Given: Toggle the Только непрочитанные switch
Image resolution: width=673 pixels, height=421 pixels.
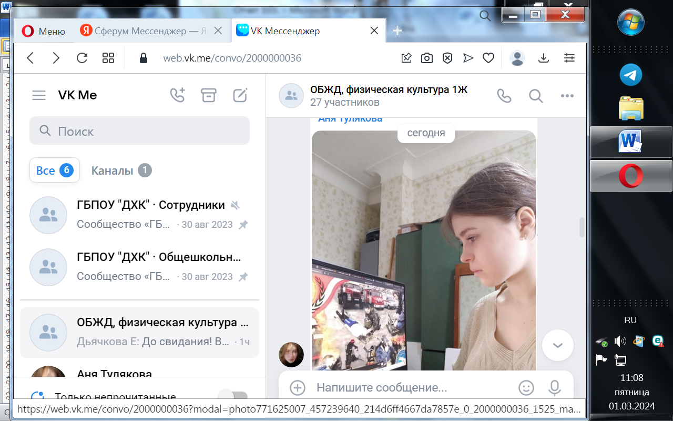Looking at the screenshot, I should (x=232, y=397).
